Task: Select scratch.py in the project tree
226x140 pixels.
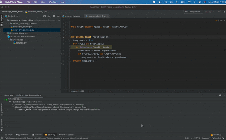Action: point(21,43)
